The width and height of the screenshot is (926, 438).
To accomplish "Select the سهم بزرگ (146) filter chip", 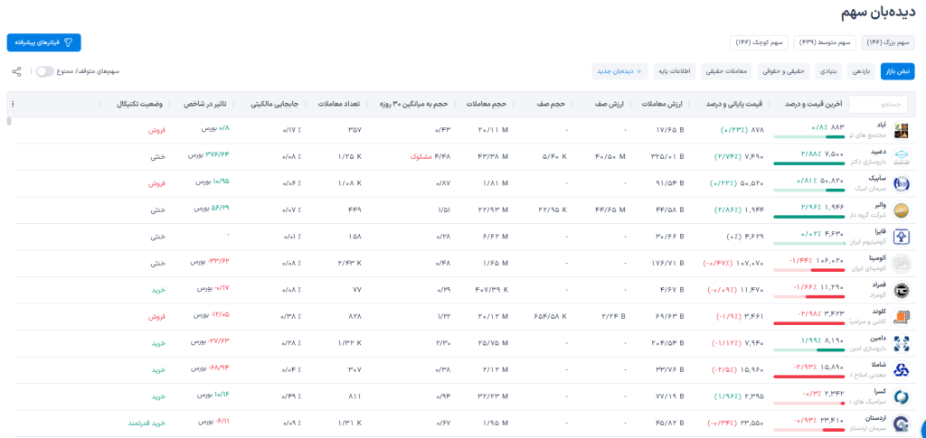I will point(887,42).
